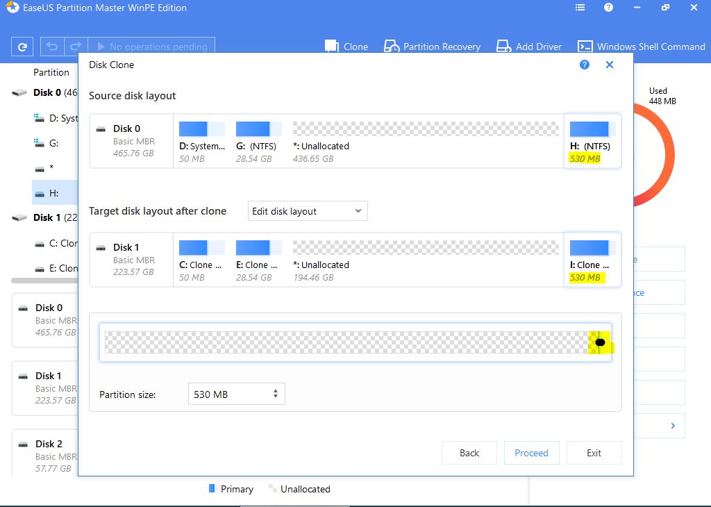Viewport: 711px width, 507px height.
Task: Select the H: partition in source layout
Action: [x=592, y=142]
